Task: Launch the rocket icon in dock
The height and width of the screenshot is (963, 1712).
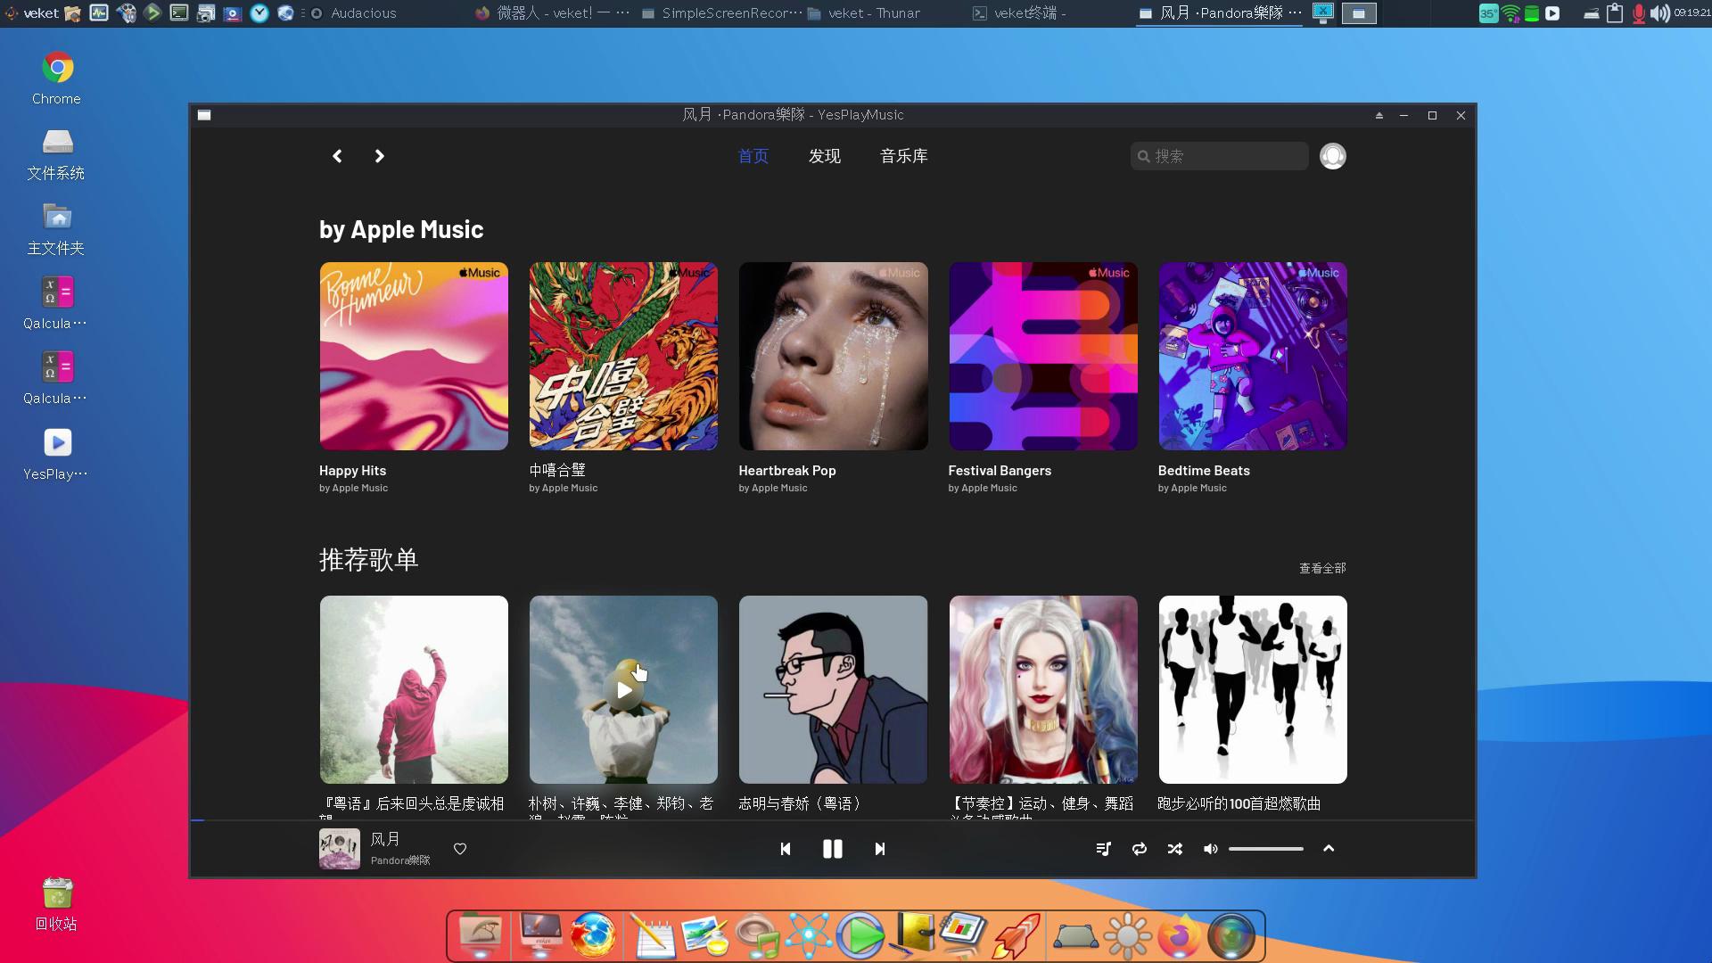Action: (1017, 936)
